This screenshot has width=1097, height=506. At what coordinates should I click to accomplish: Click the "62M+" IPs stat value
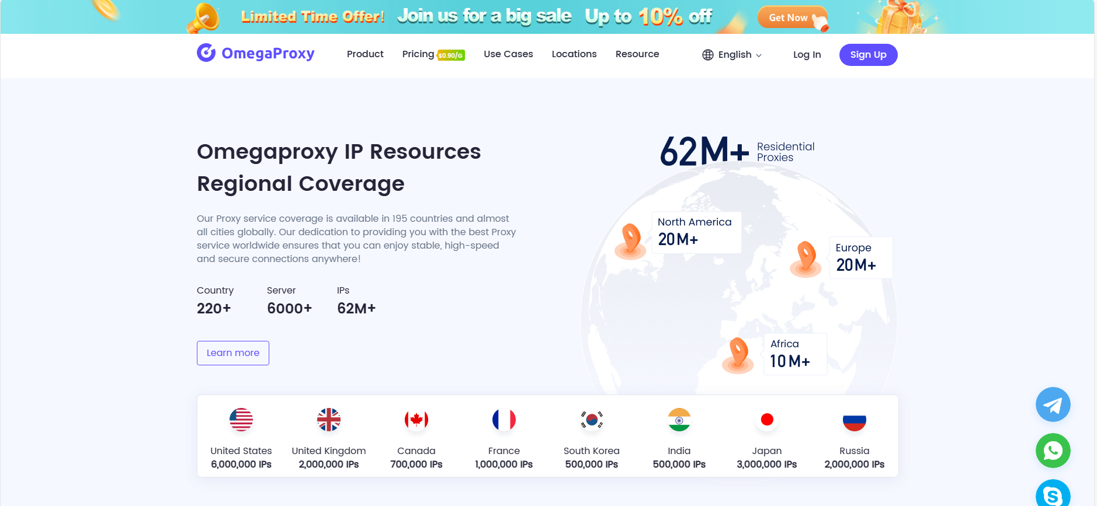click(356, 308)
